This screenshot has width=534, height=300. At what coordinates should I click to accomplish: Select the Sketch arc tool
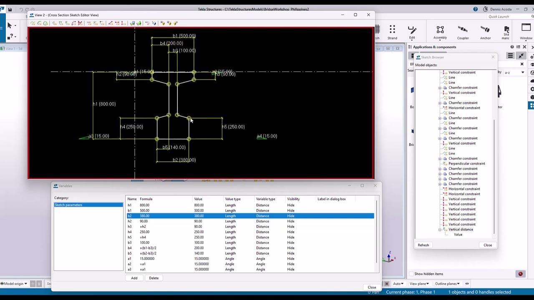pos(39,23)
